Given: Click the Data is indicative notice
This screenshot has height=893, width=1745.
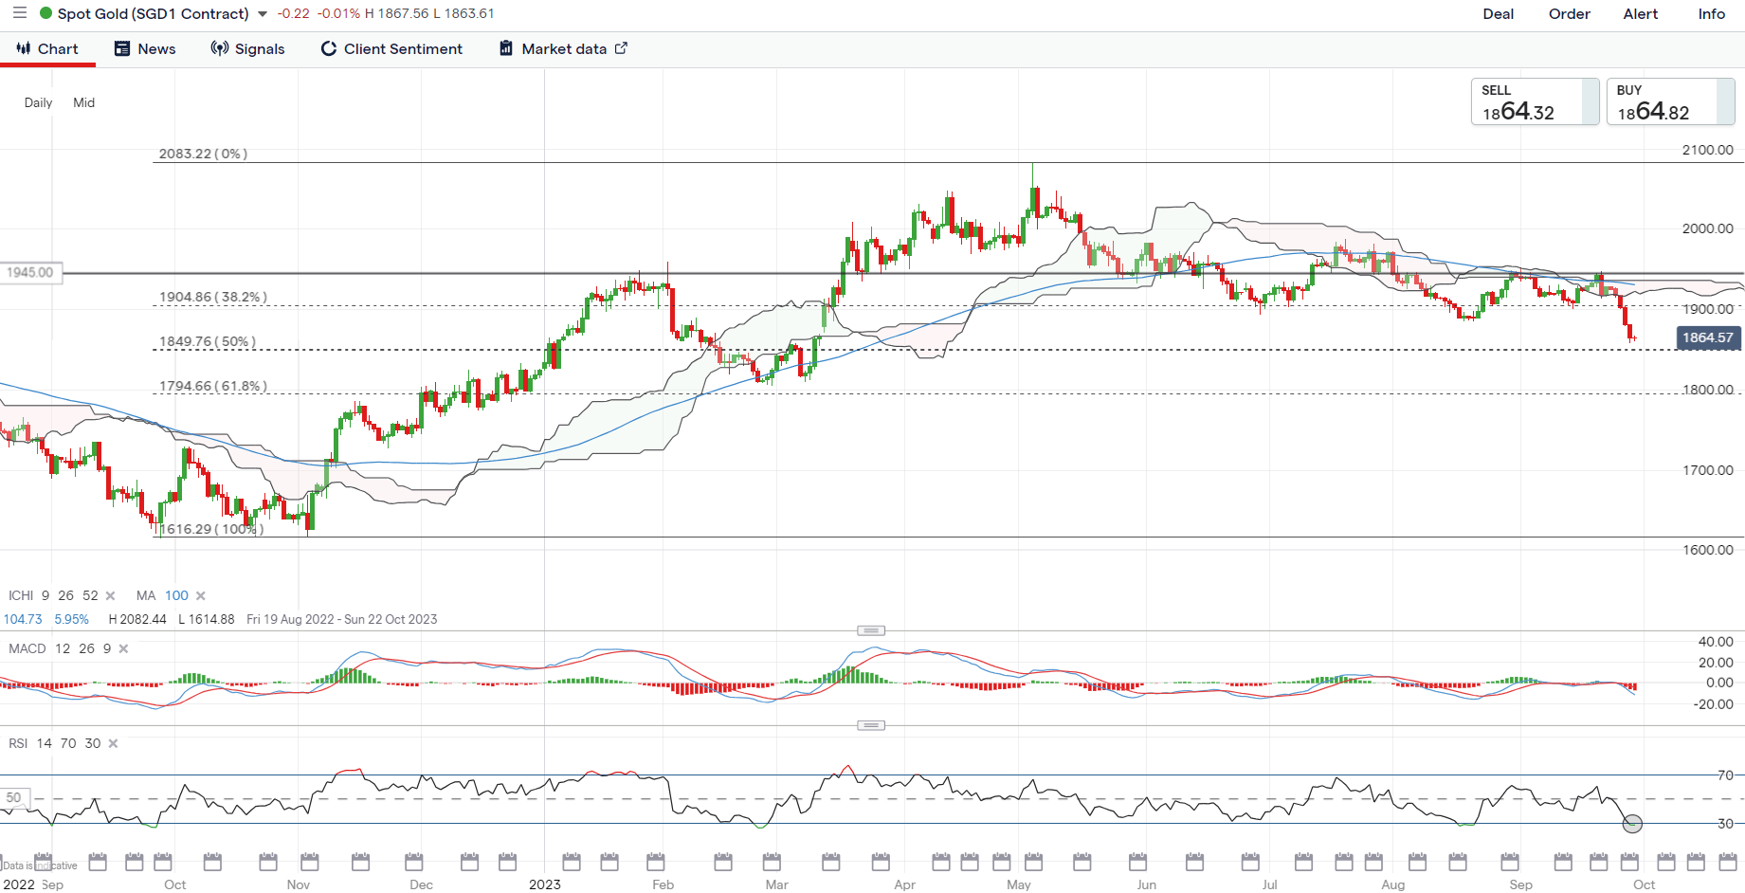Looking at the screenshot, I should point(40,866).
